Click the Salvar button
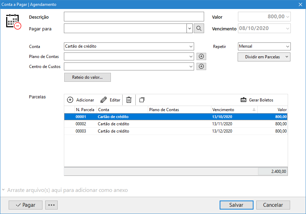306x214 pixels. coord(236,205)
